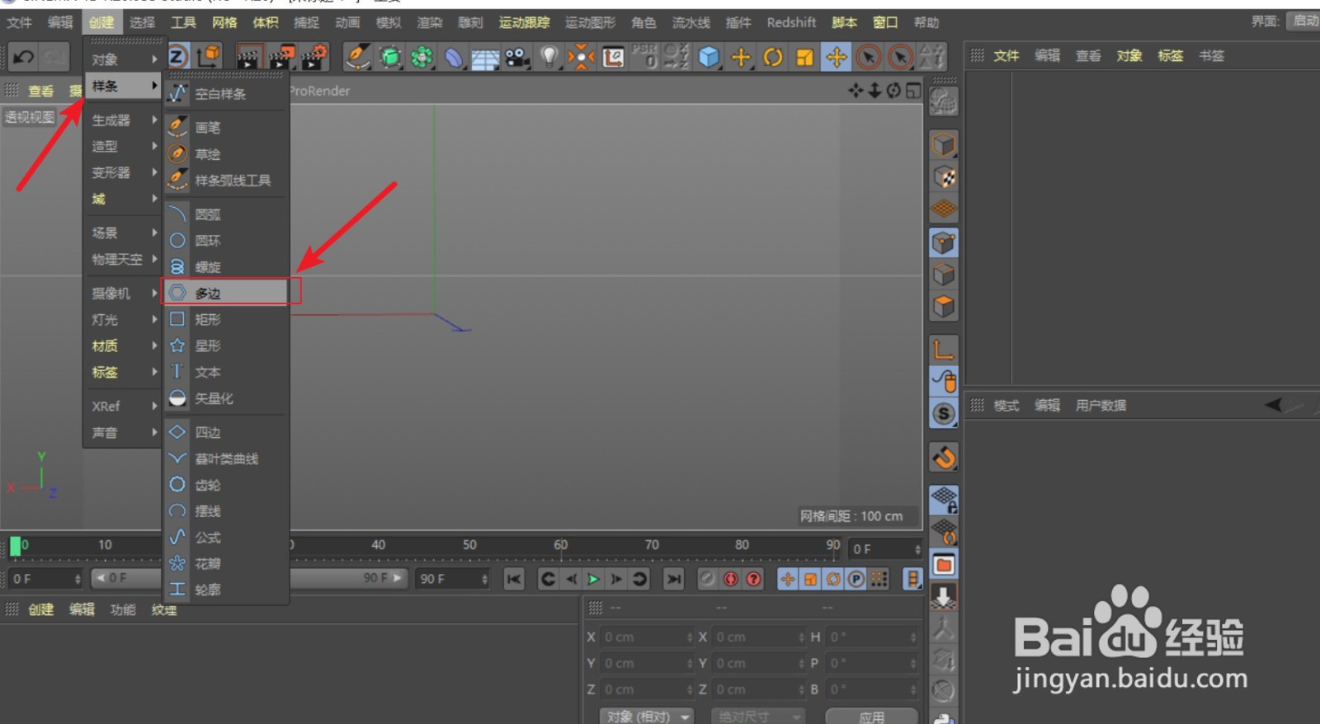Click the floor environment icon

click(x=485, y=58)
